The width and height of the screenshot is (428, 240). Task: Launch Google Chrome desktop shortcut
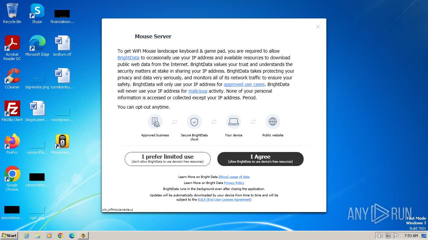(x=12, y=179)
